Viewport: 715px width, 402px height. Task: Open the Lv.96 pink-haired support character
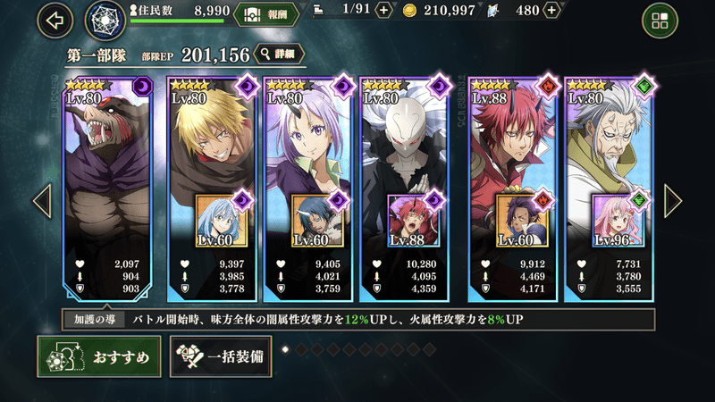click(x=618, y=221)
